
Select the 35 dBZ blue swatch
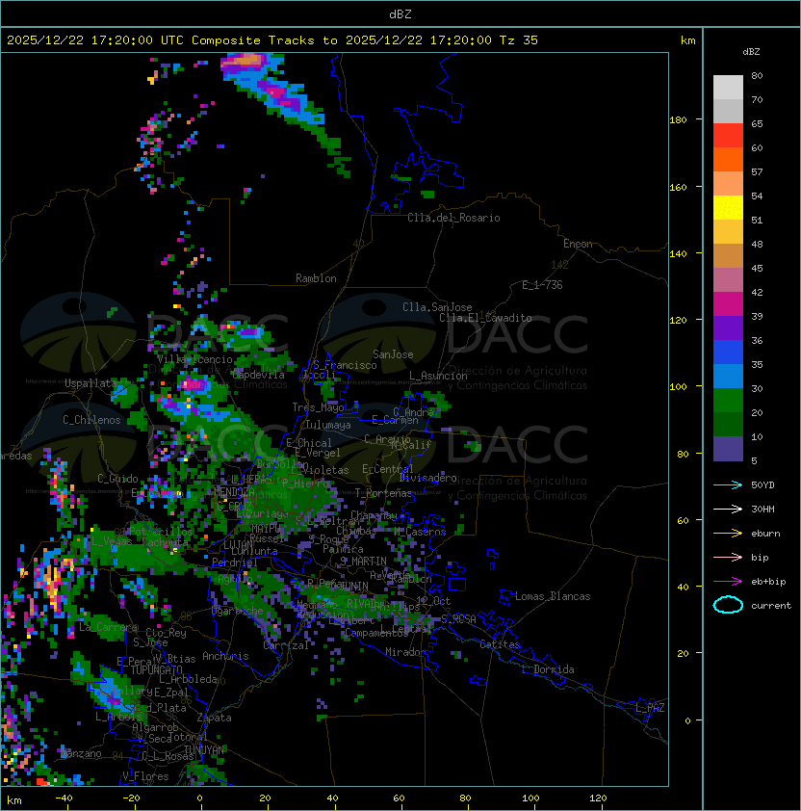click(x=728, y=376)
